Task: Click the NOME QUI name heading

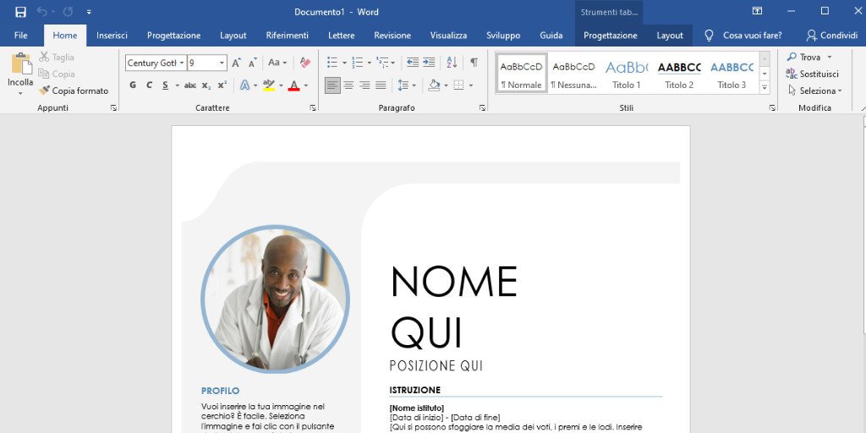Action: point(454,307)
